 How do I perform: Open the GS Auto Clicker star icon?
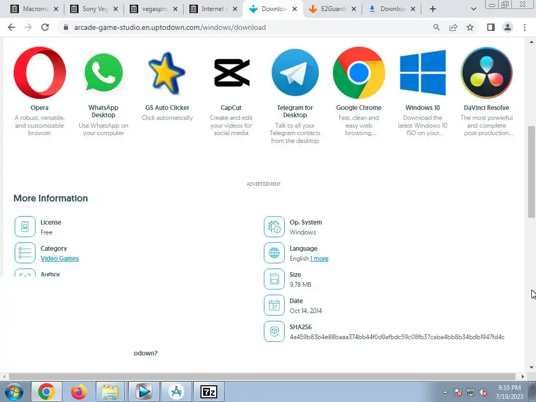click(167, 73)
